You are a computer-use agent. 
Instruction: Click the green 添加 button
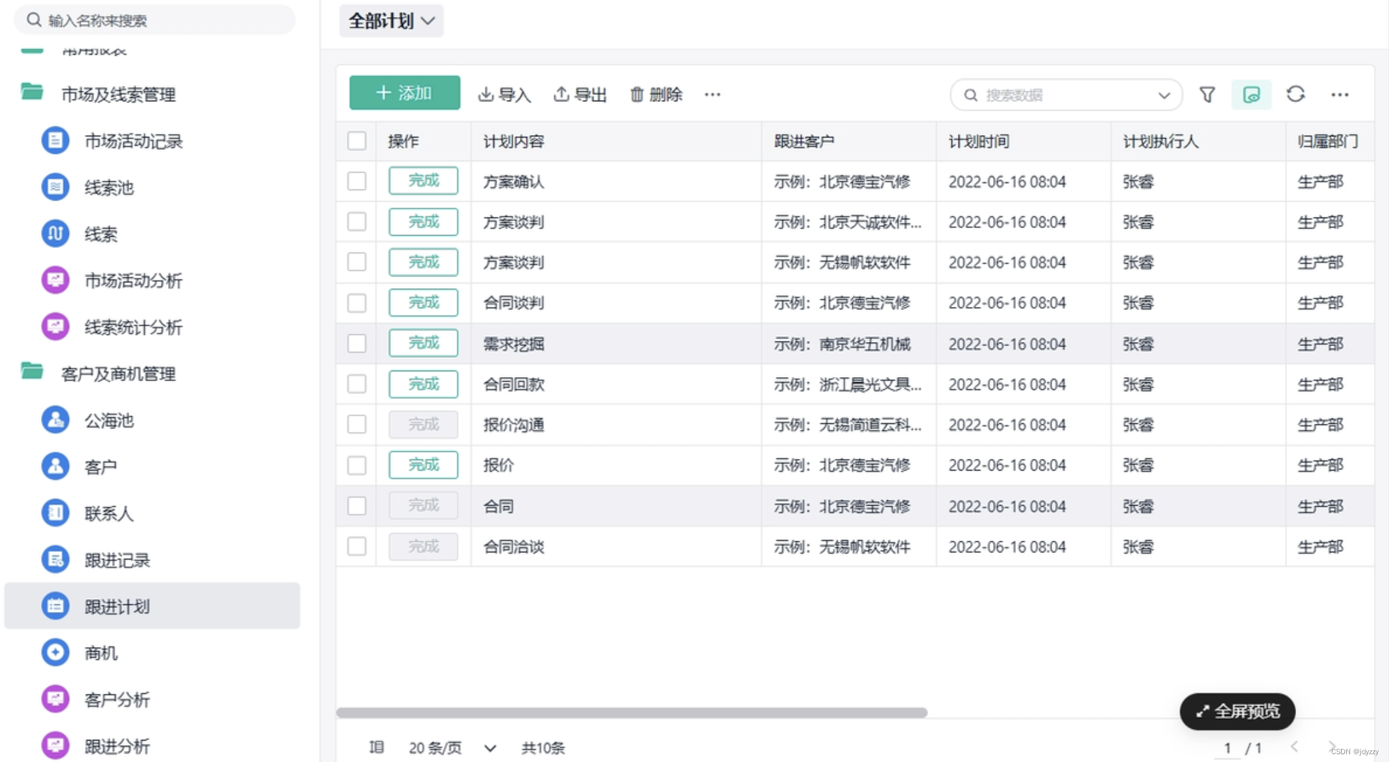pos(404,93)
